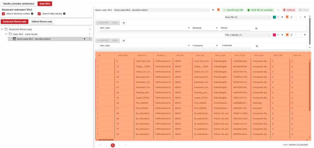Screen dimensions: 314x148
Task: Click 'Vytvořit nový filtr' button
Action: [233, 10]
